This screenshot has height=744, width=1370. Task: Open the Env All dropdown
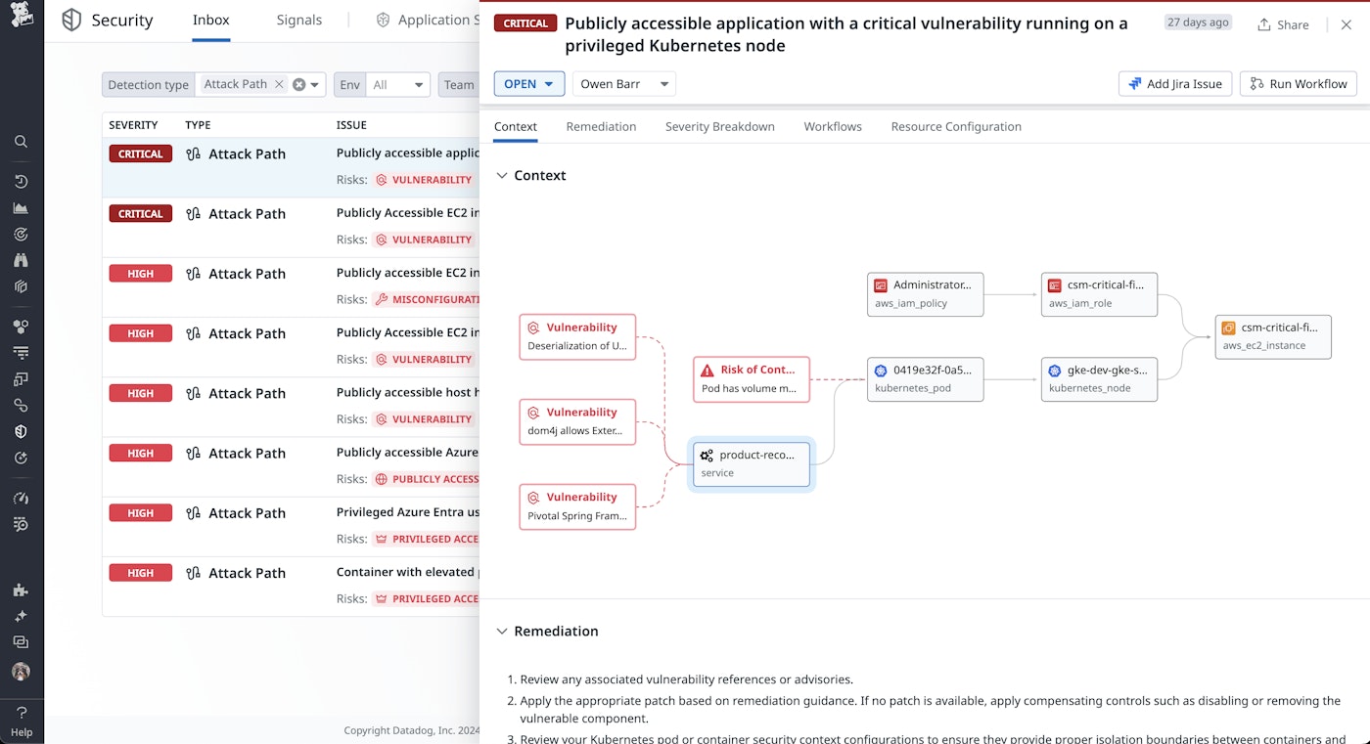coord(398,85)
